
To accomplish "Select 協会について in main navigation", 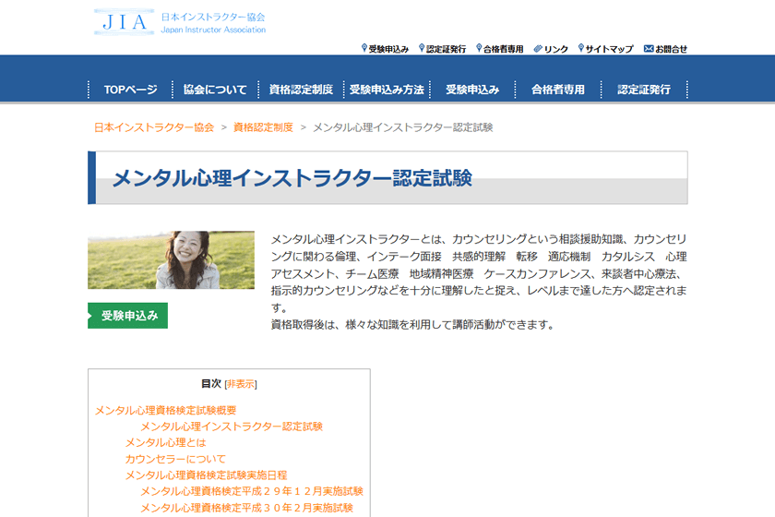I will click(x=215, y=90).
